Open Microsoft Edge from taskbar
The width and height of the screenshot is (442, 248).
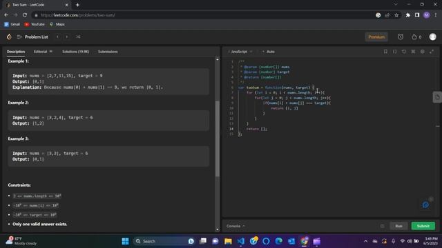(x=279, y=241)
